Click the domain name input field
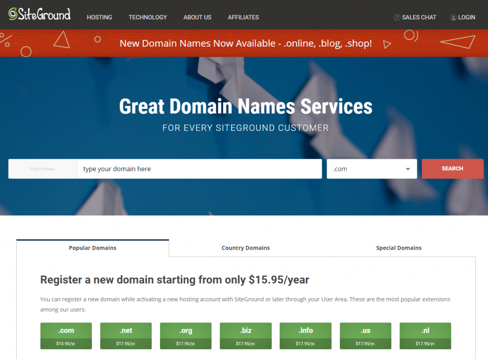The image size is (488, 359). click(199, 169)
